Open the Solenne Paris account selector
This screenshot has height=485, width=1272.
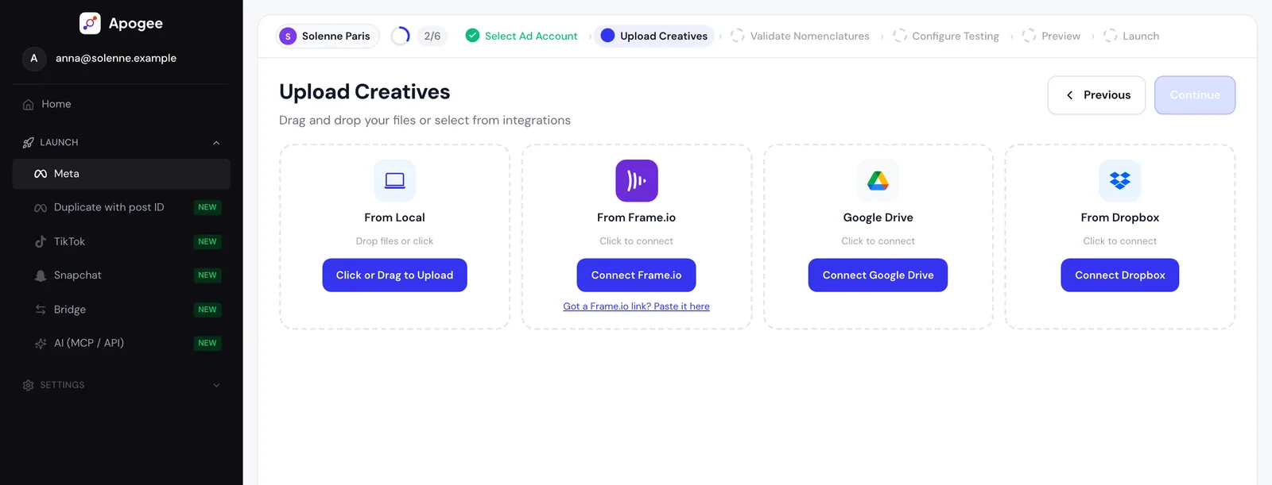tap(328, 37)
